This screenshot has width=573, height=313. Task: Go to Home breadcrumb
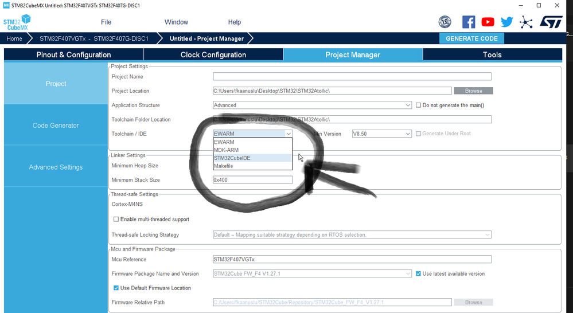(14, 38)
